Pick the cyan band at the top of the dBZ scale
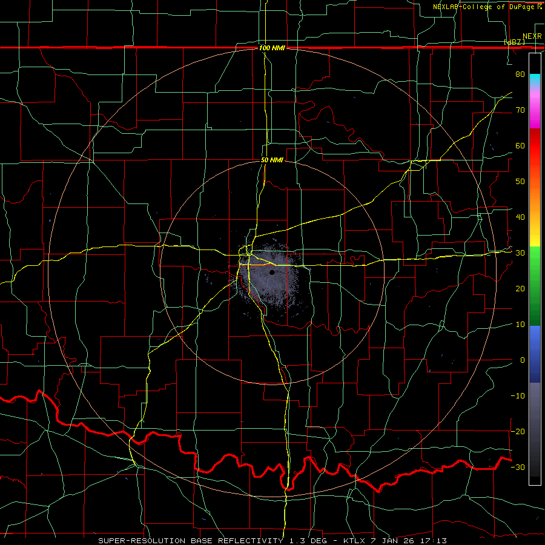 coord(535,80)
